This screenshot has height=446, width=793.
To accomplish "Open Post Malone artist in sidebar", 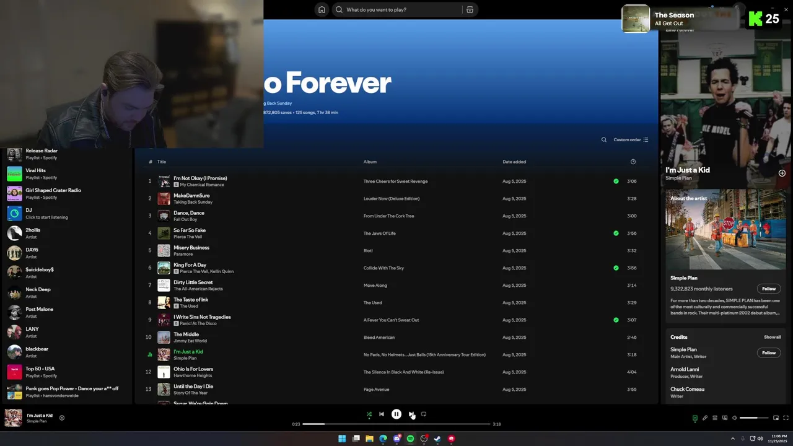I will pos(66,312).
